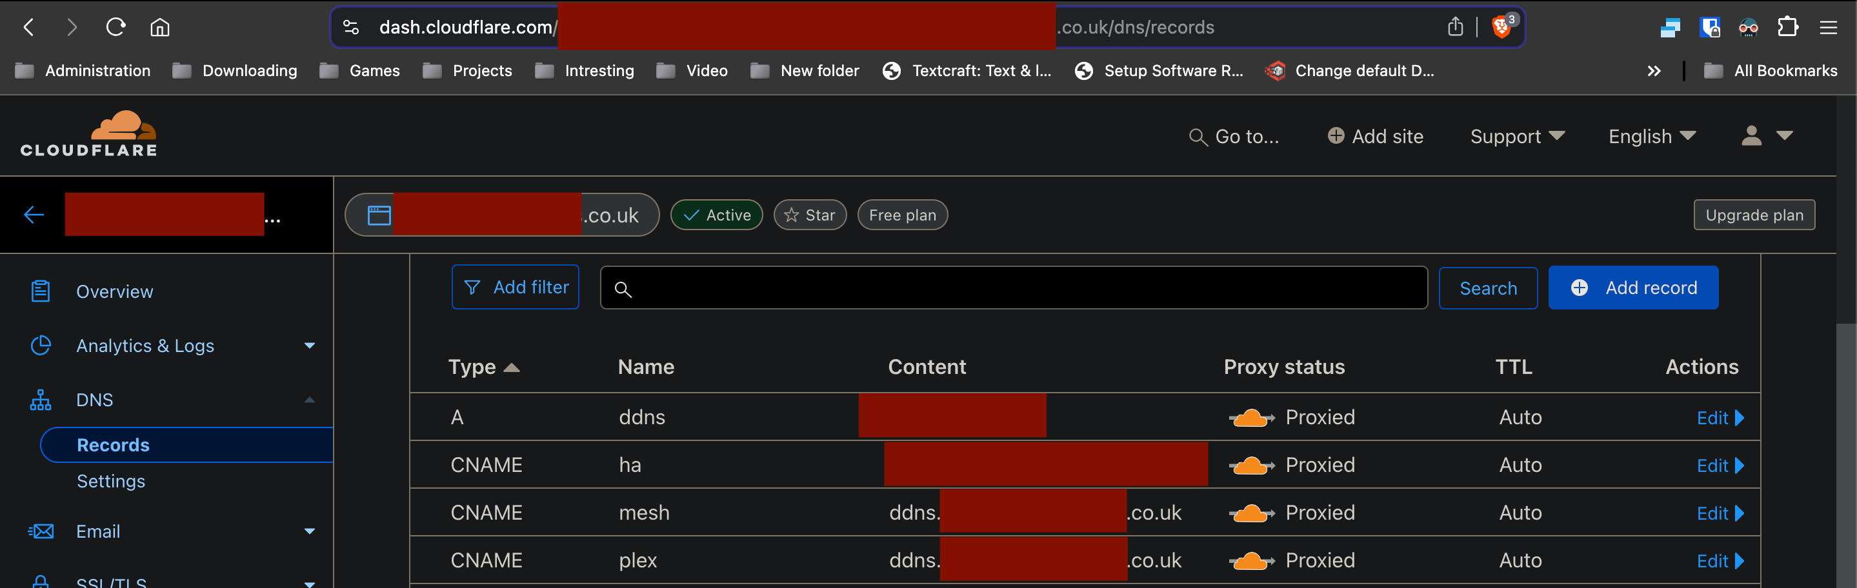Click the Analytics pie chart icon
The width and height of the screenshot is (1857, 588).
coord(41,346)
